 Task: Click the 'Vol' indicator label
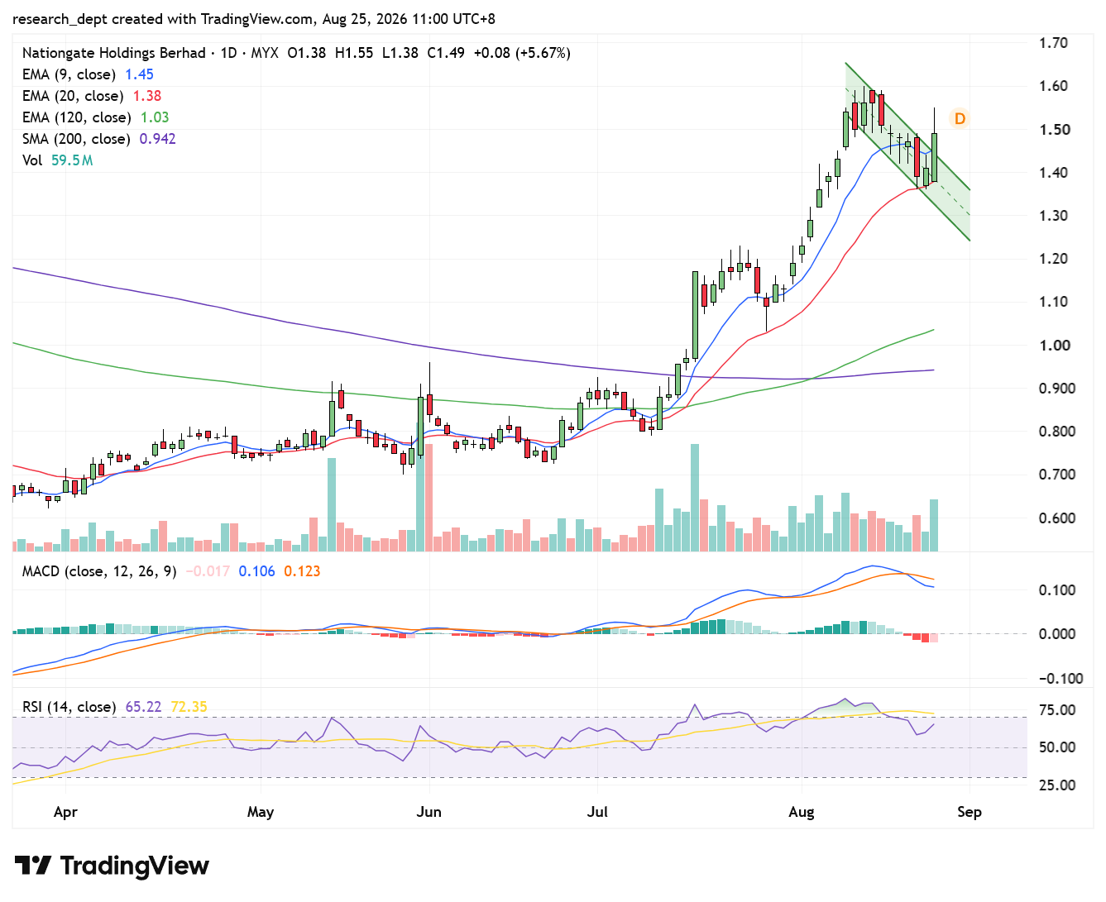point(32,160)
